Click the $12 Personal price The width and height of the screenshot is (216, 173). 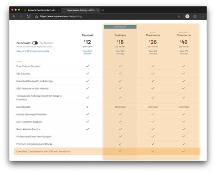tap(87, 42)
